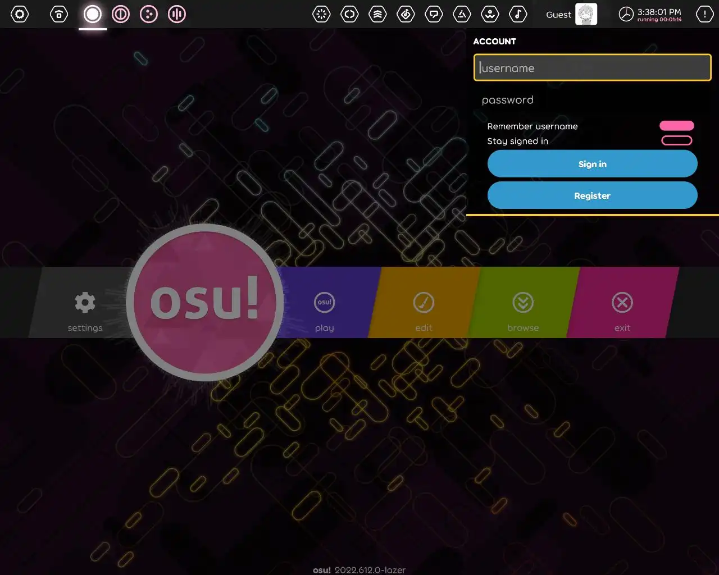The height and width of the screenshot is (575, 719).
Task: Focus the password input field
Action: point(592,100)
